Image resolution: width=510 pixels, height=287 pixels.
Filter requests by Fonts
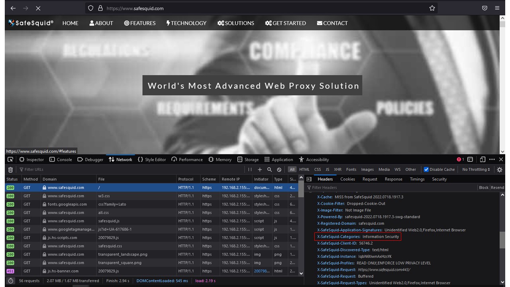click(351, 169)
